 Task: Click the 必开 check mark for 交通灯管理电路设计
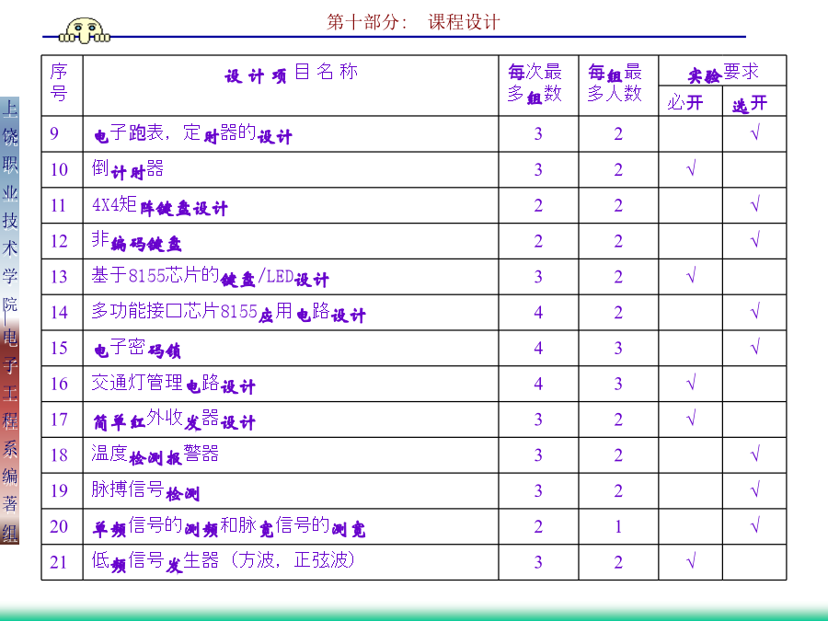click(691, 382)
